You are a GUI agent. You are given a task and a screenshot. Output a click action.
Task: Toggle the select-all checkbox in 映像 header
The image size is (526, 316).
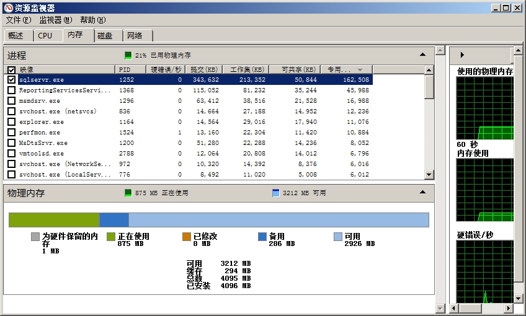(x=11, y=69)
